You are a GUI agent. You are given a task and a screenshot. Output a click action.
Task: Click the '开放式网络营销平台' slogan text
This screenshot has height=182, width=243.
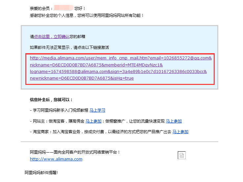coord(99,152)
